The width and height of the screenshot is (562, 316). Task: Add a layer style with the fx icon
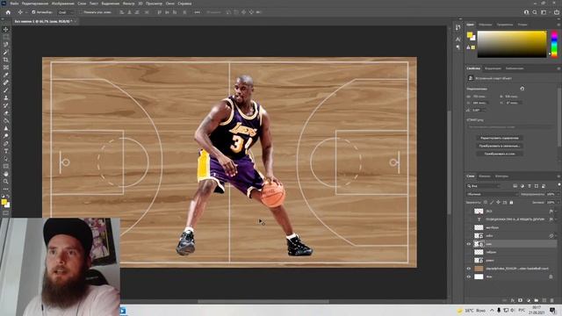coord(513,300)
